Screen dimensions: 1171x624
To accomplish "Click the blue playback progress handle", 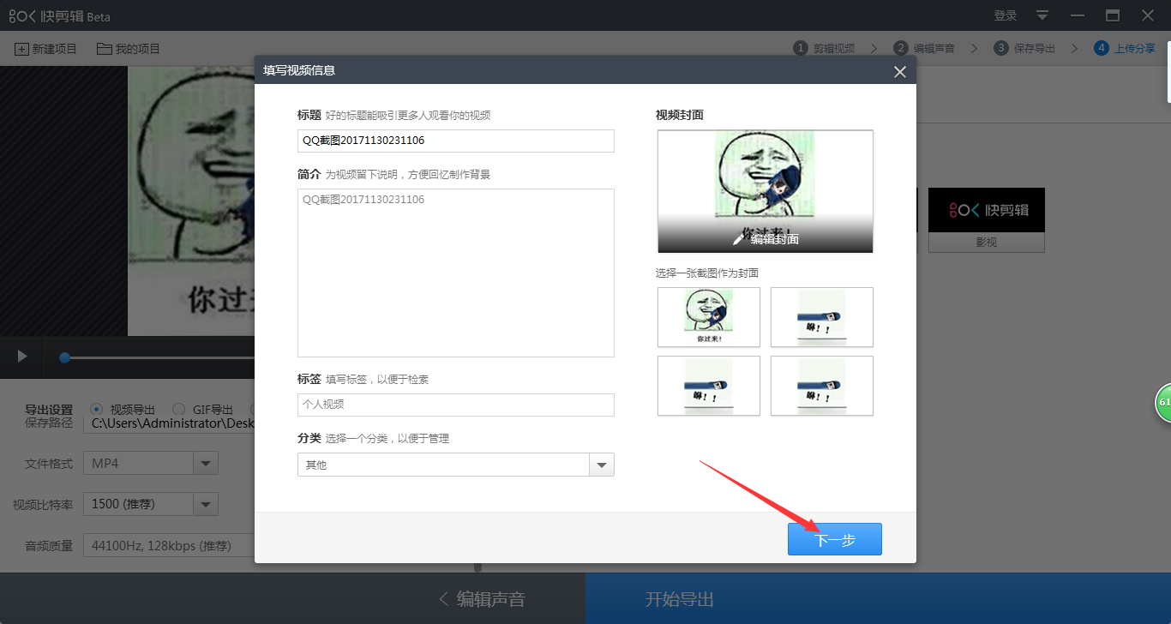I will [64, 357].
